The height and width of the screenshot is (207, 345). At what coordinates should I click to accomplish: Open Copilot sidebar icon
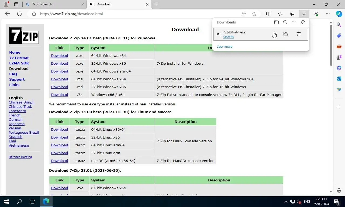pos(339,14)
